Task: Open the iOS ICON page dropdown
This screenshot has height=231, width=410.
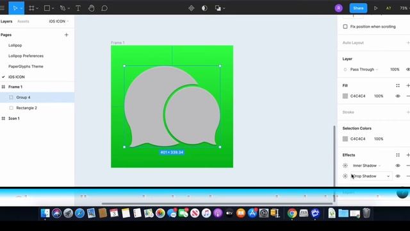Action: (x=58, y=21)
